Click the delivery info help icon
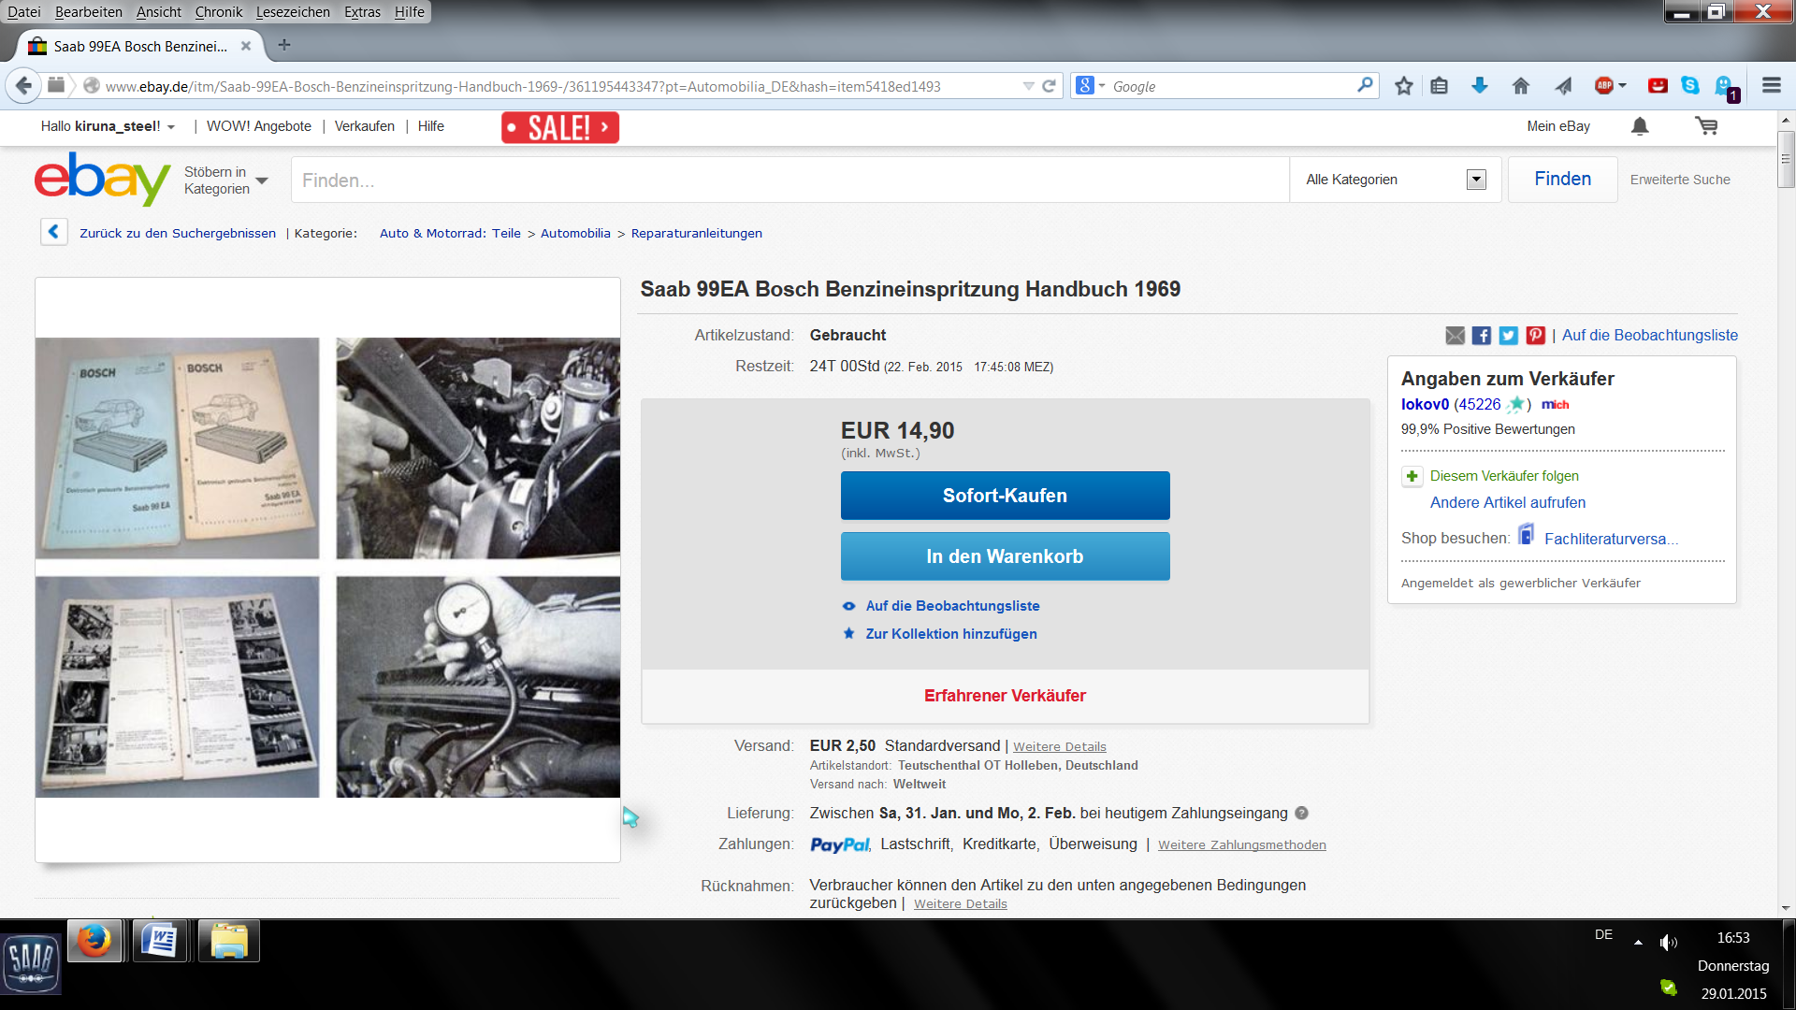Image resolution: width=1796 pixels, height=1010 pixels. click(1301, 814)
